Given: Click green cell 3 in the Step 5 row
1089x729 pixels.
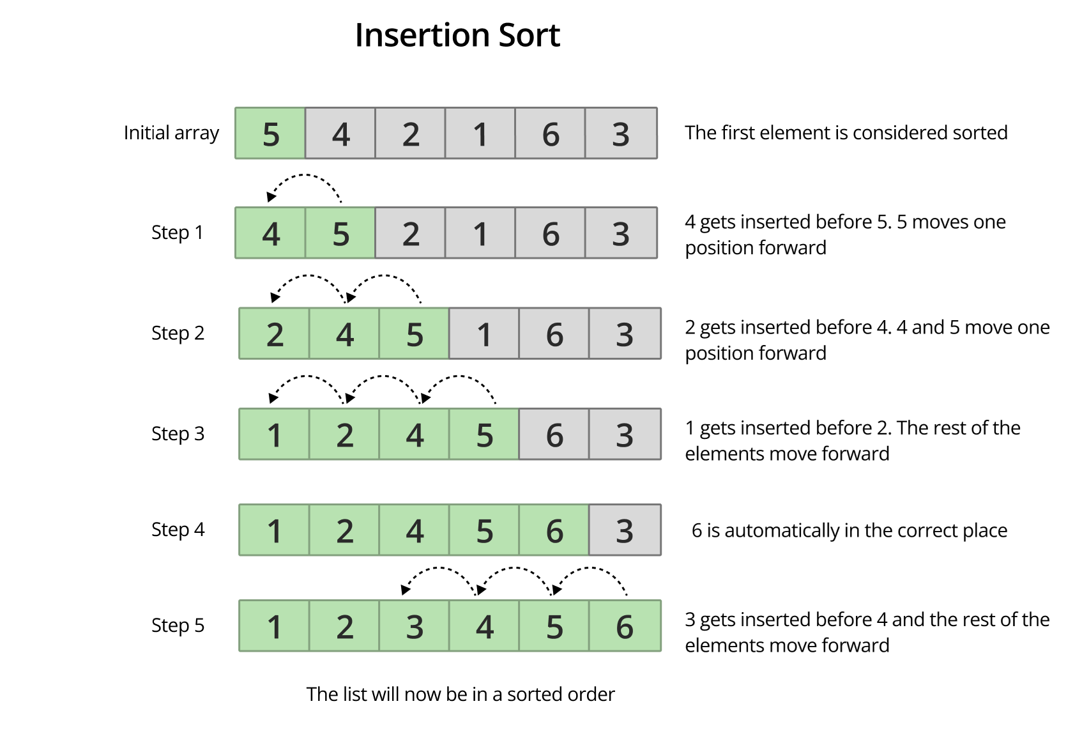Looking at the screenshot, I should (x=415, y=626).
